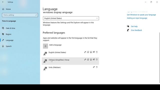
Task: Select English (United States) language row
Action: tap(70, 53)
